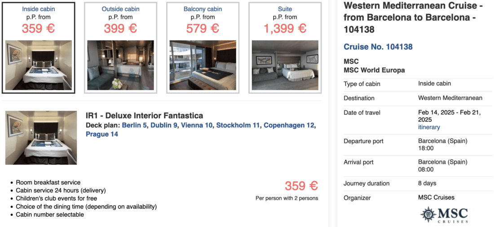Image resolution: width=494 pixels, height=227 pixels.
Task: Open the Inside cabin photo thumbnail
Action: tap(38, 65)
